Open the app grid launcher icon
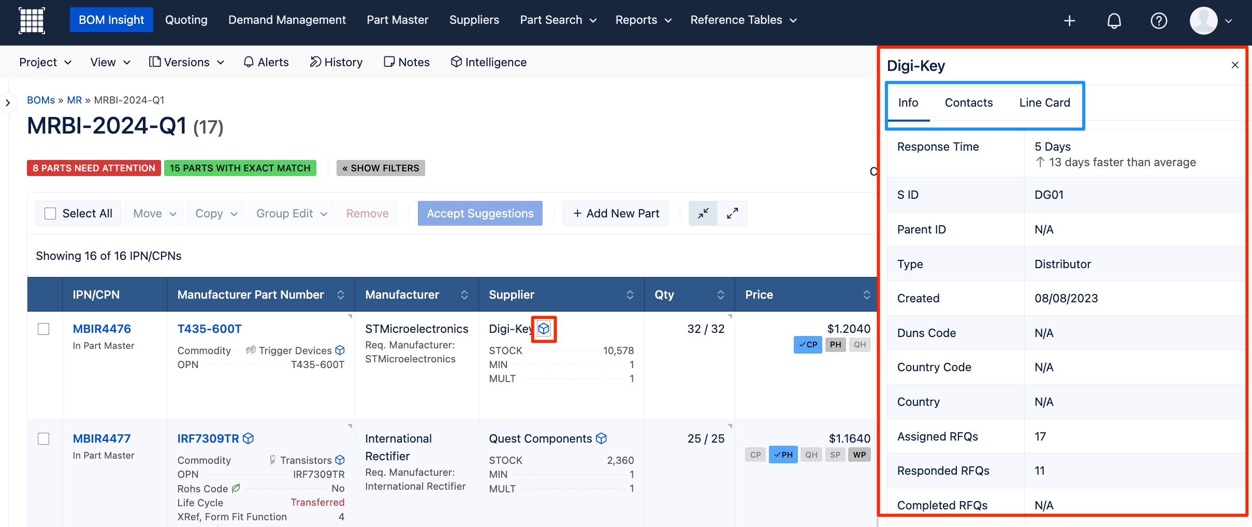This screenshot has height=527, width=1252. coord(32,21)
